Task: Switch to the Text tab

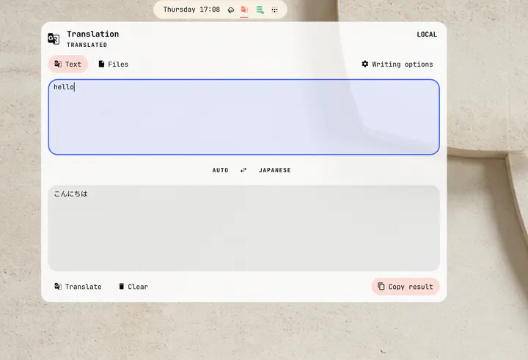Action: [x=68, y=64]
